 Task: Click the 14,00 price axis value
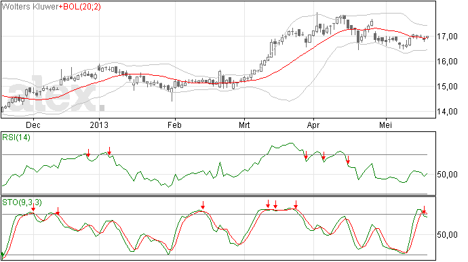point(448,112)
